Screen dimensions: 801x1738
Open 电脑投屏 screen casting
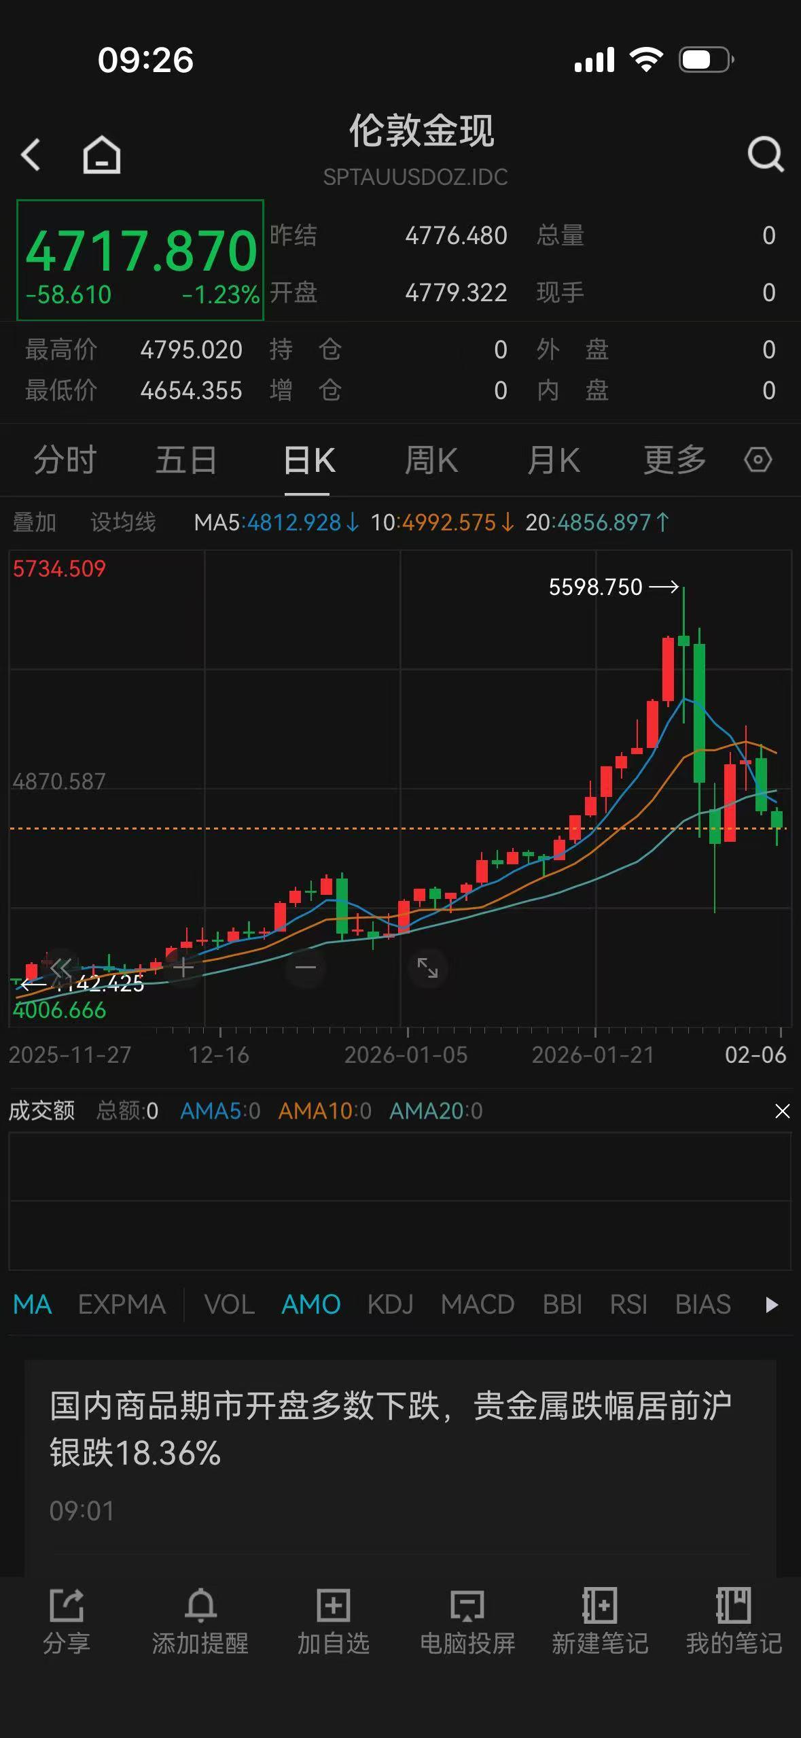[x=467, y=1621]
